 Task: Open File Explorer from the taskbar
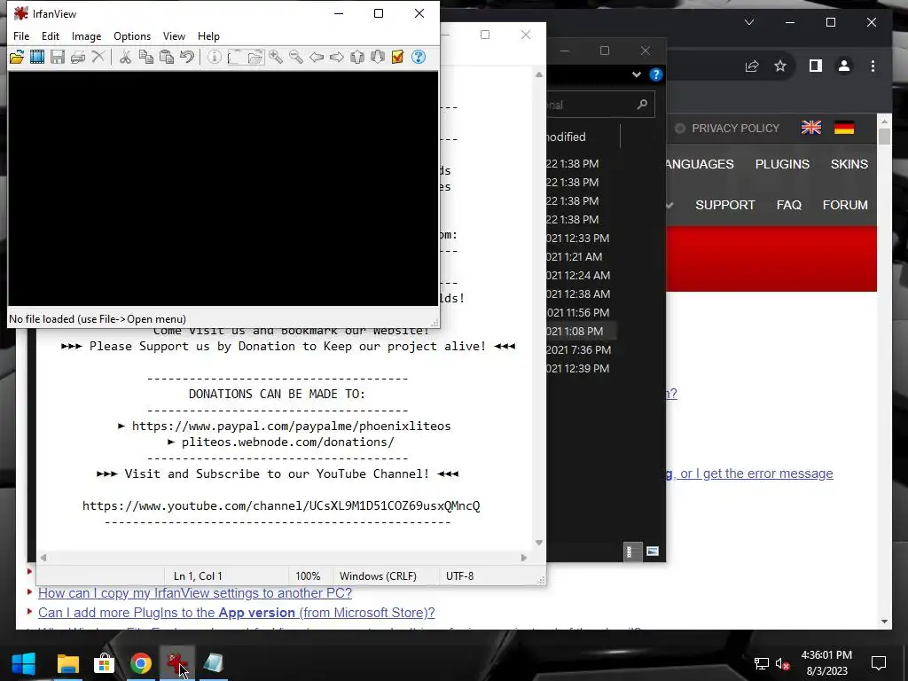coord(67,663)
